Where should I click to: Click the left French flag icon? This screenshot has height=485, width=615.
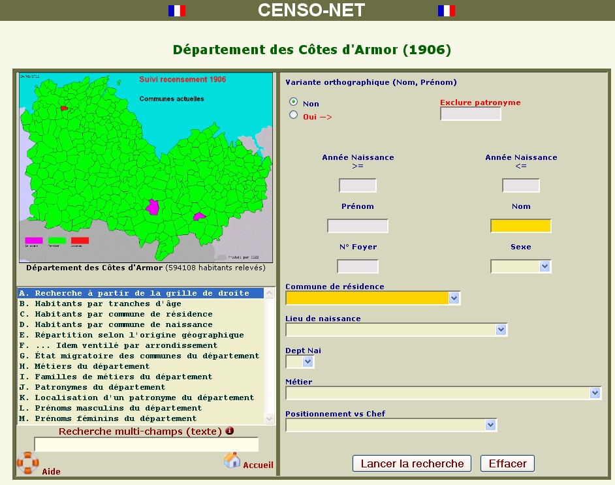pyautogui.click(x=177, y=10)
